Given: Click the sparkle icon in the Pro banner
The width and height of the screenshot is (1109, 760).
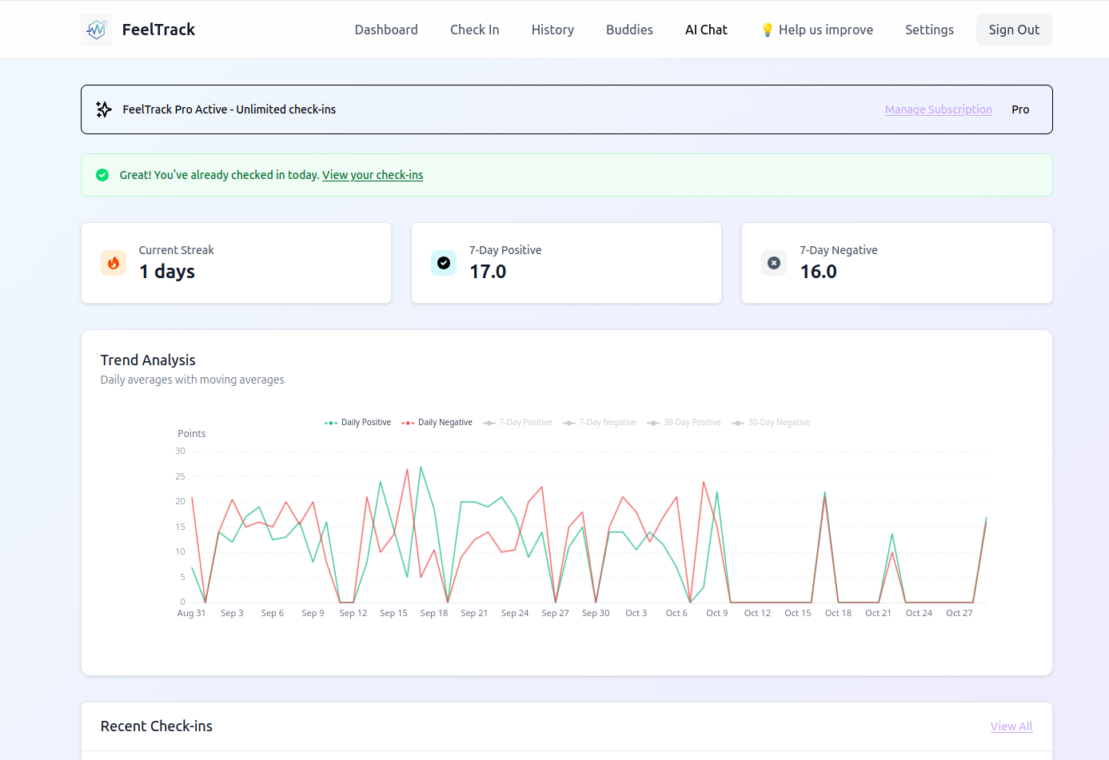Looking at the screenshot, I should pos(104,109).
